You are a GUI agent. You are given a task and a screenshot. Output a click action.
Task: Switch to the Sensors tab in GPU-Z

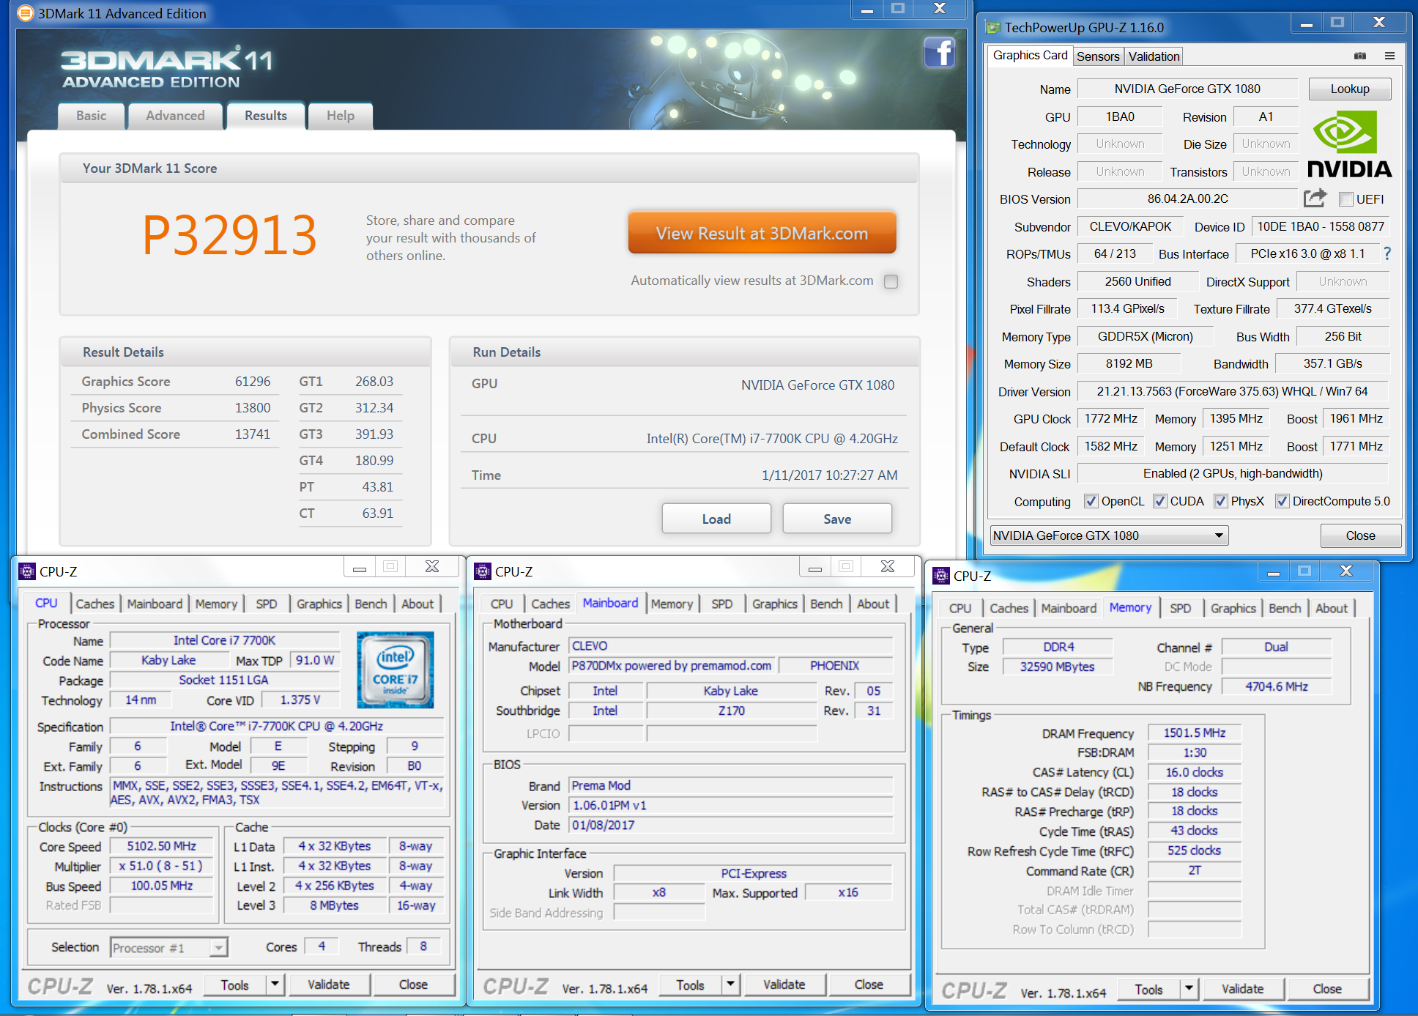click(x=1098, y=56)
